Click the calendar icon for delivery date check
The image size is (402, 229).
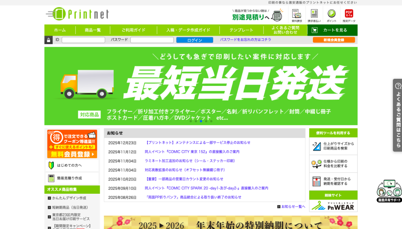point(316,182)
